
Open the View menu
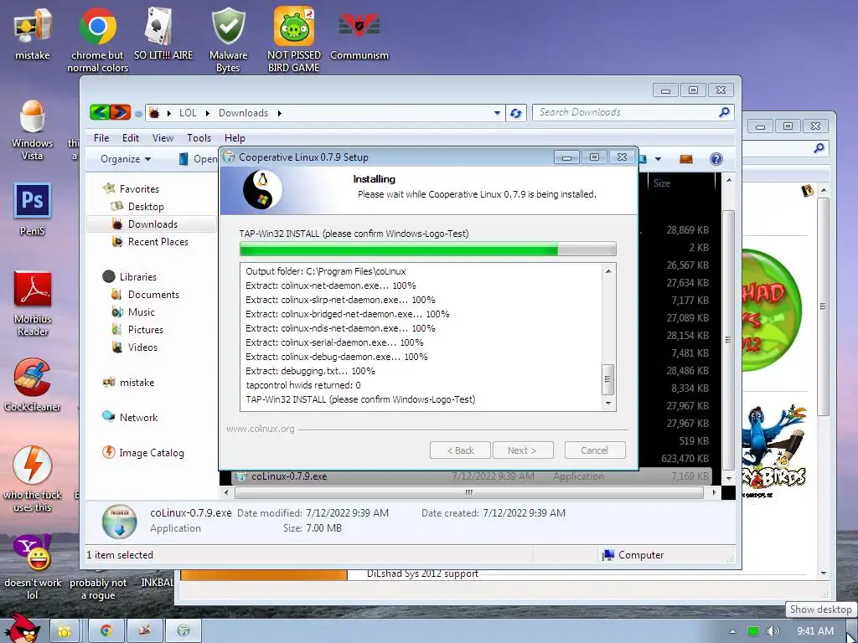[x=163, y=138]
